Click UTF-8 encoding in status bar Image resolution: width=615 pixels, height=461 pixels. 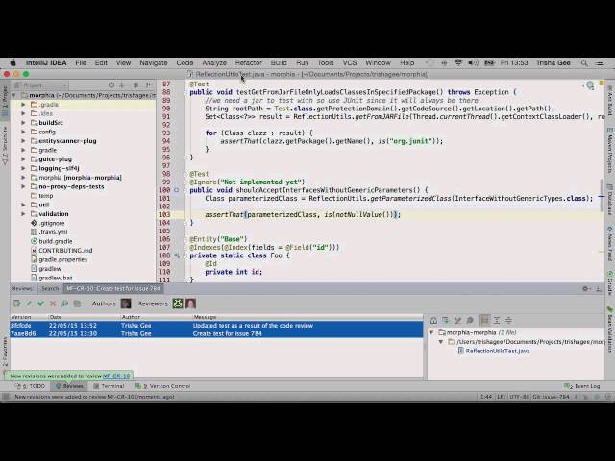tap(519, 397)
